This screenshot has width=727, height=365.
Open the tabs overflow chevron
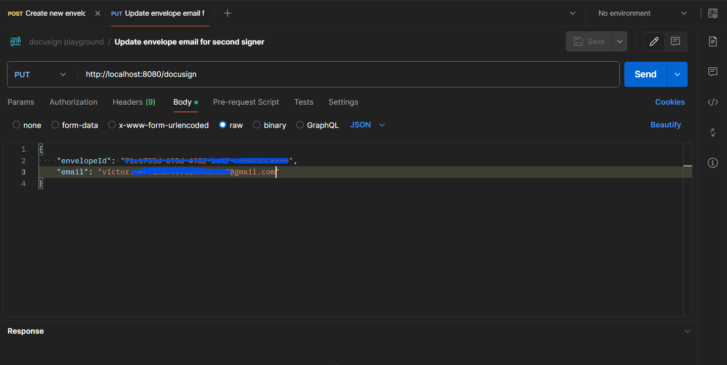click(x=573, y=13)
